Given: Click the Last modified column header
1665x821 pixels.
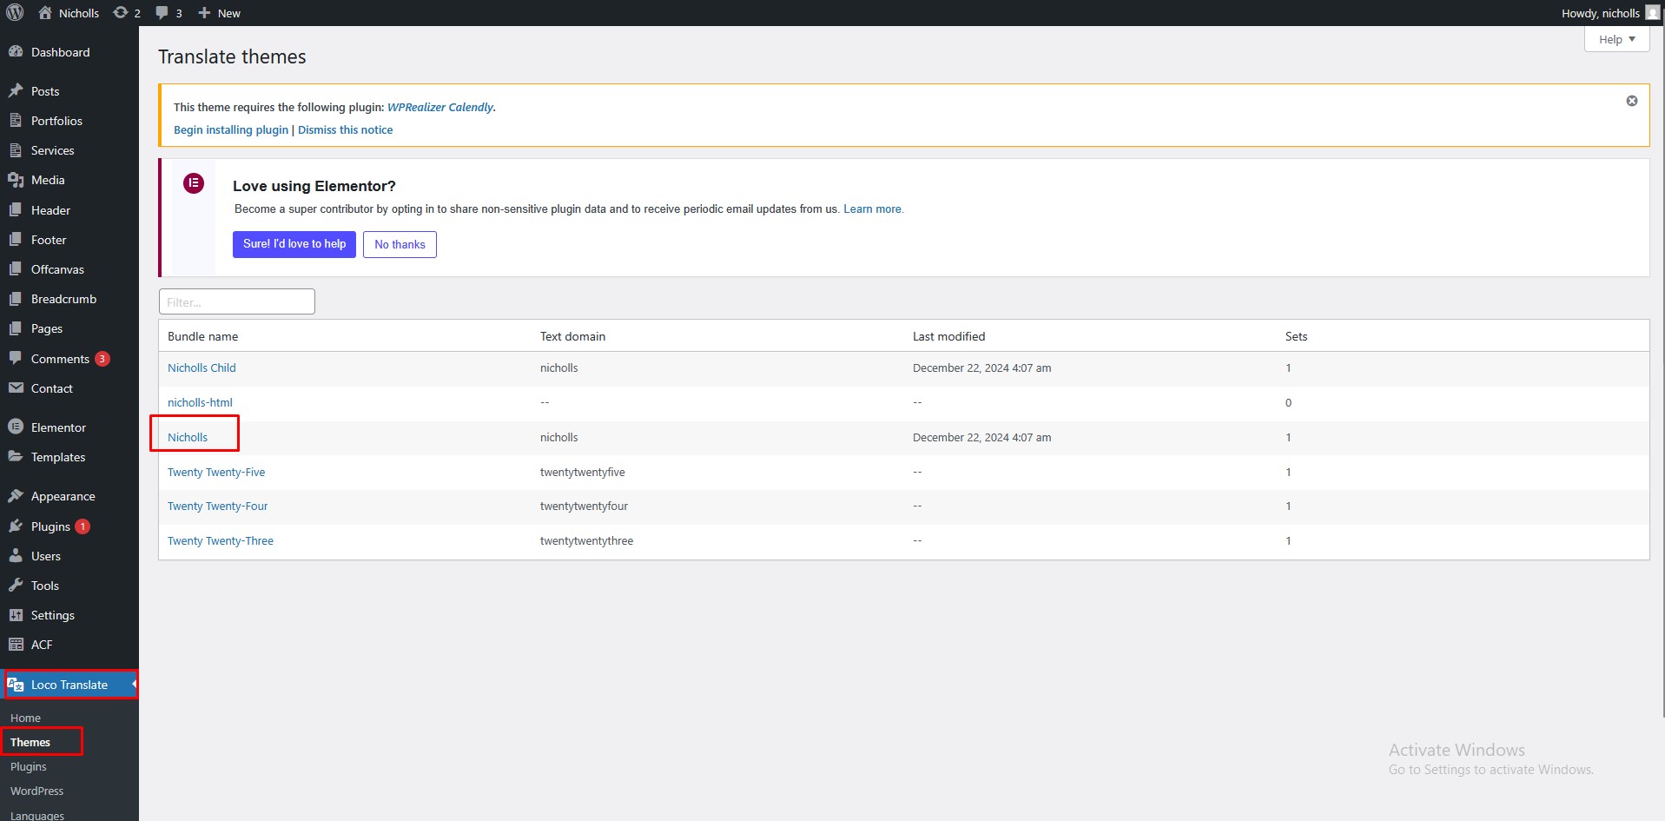Looking at the screenshot, I should tap(948, 337).
